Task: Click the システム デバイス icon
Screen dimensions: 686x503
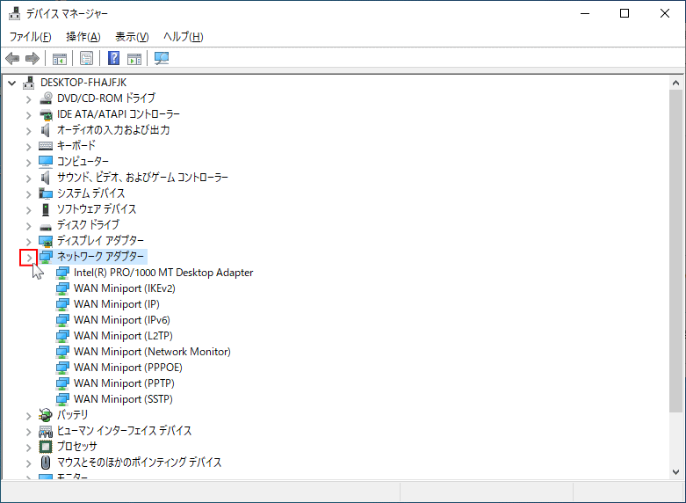Action: click(x=46, y=193)
